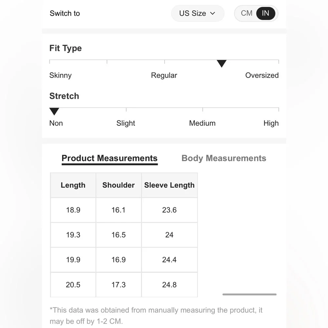Switch to Body Measurements tab
Screen dimensions: 328x328
click(224, 158)
